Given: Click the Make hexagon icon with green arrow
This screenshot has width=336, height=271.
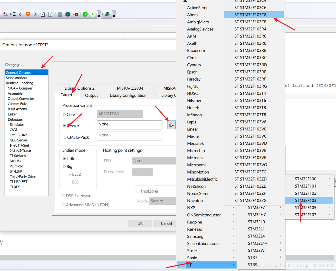Looking at the screenshot, I should pyautogui.click(x=68, y=14).
